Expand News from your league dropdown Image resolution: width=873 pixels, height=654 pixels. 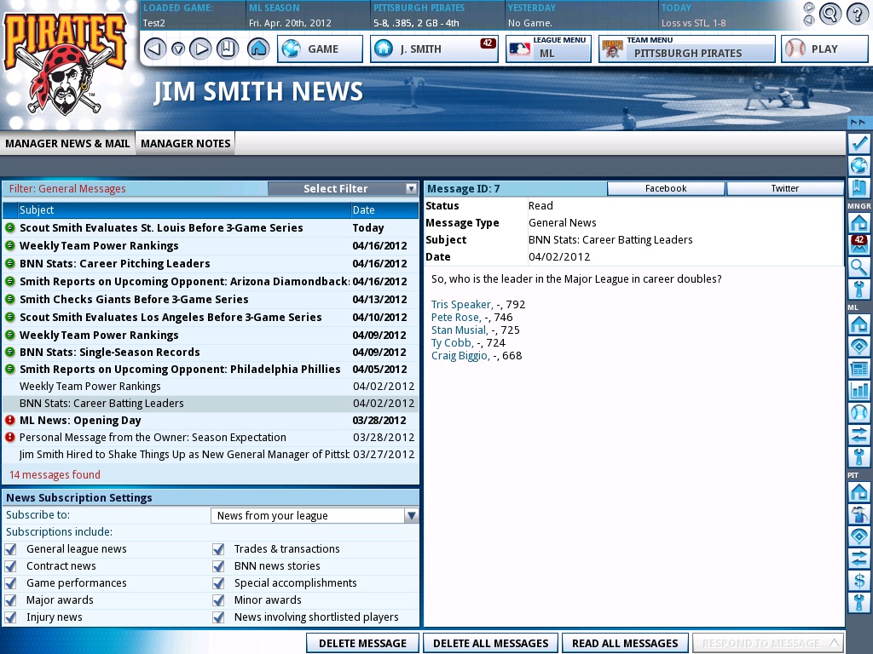coord(315,515)
